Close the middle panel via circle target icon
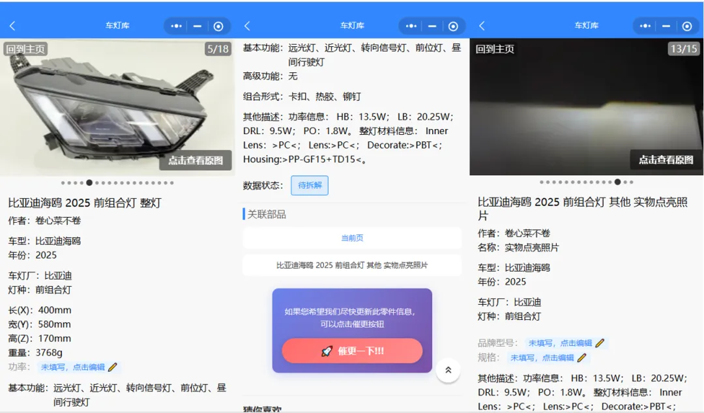Screen dimensions: 704x413 pyautogui.click(x=453, y=27)
